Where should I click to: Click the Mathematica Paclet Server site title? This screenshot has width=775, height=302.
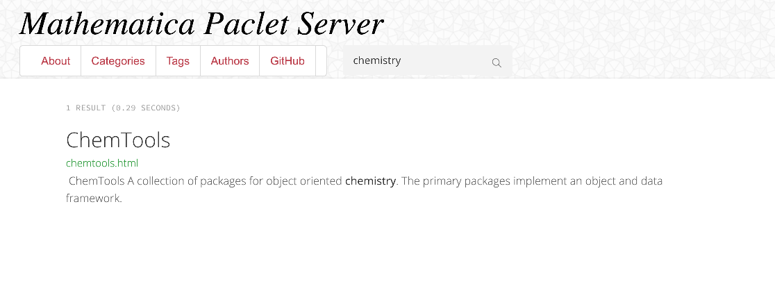[201, 23]
